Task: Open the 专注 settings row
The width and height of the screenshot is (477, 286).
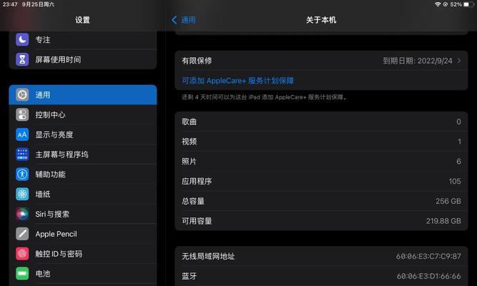Action: [83, 39]
